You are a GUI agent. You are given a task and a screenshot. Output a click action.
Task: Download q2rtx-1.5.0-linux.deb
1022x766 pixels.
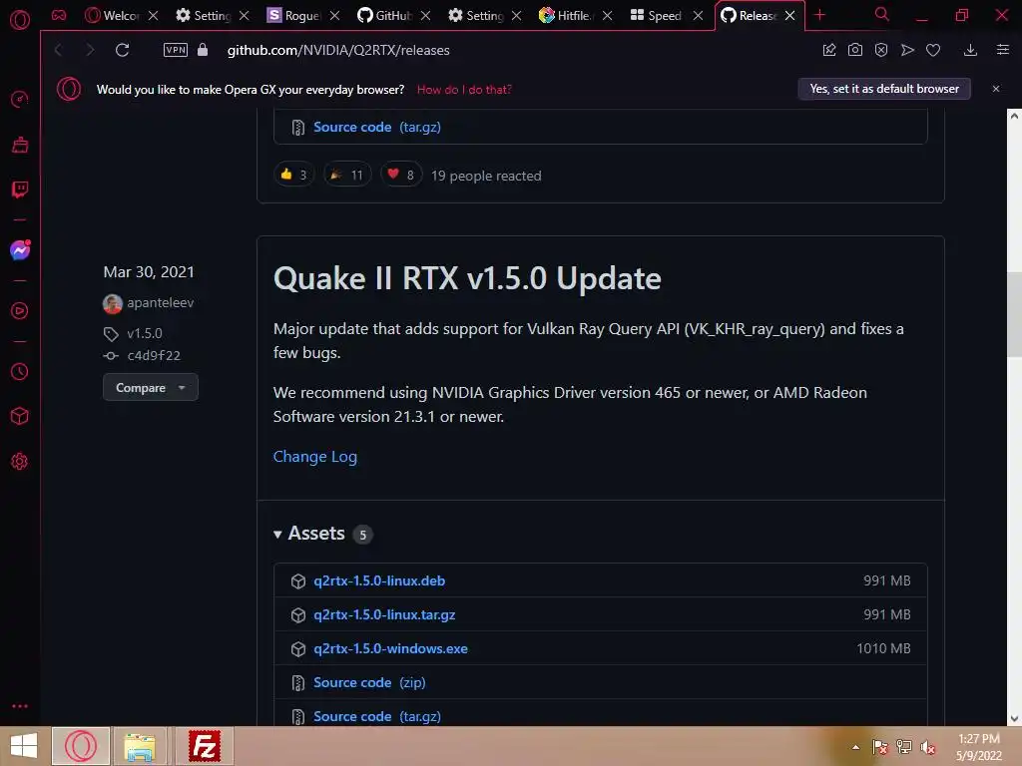[379, 581]
